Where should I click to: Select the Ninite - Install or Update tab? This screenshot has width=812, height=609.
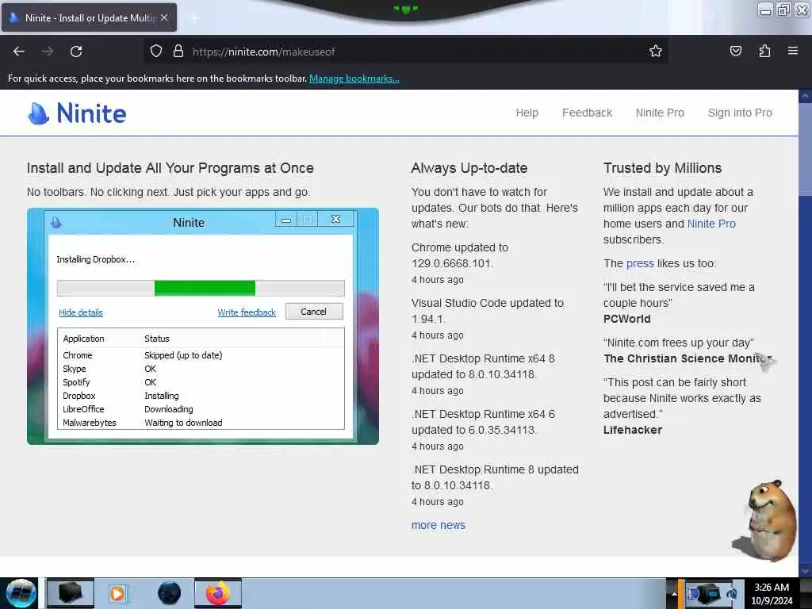point(89,17)
